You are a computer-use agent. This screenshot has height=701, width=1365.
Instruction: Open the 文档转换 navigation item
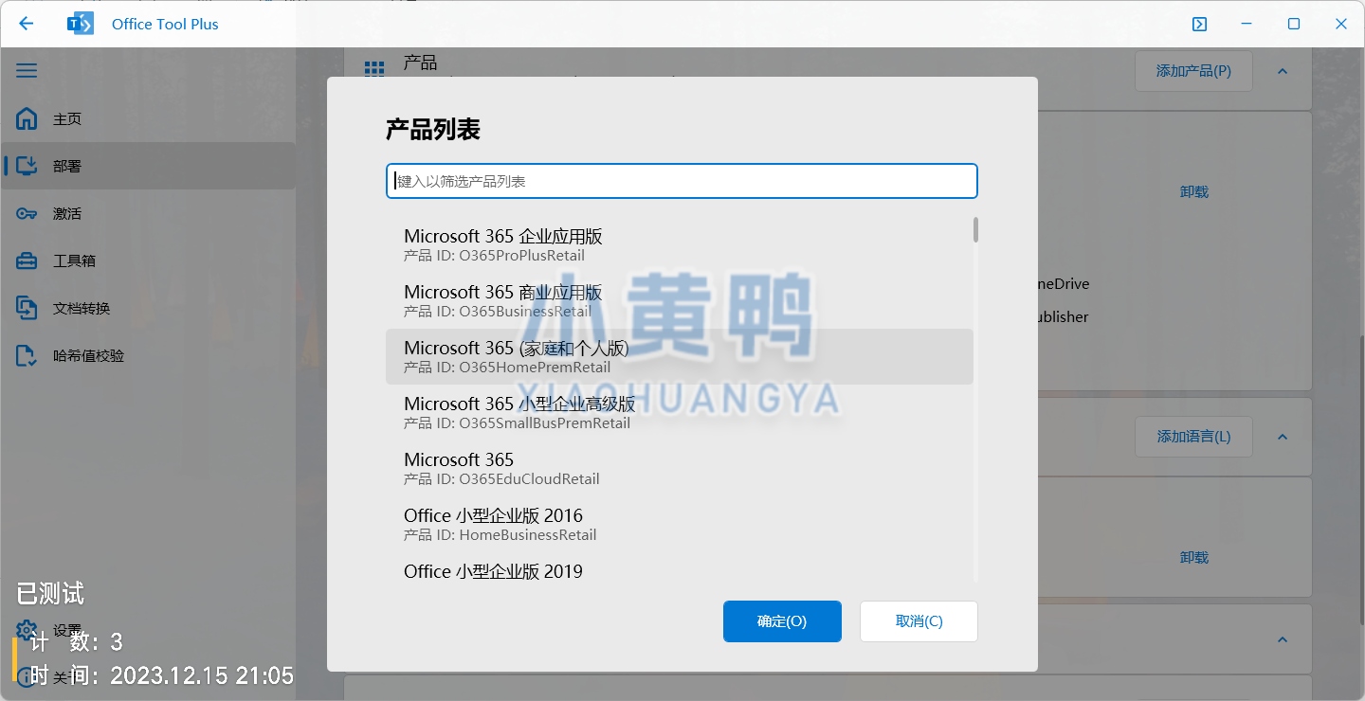pyautogui.click(x=149, y=308)
